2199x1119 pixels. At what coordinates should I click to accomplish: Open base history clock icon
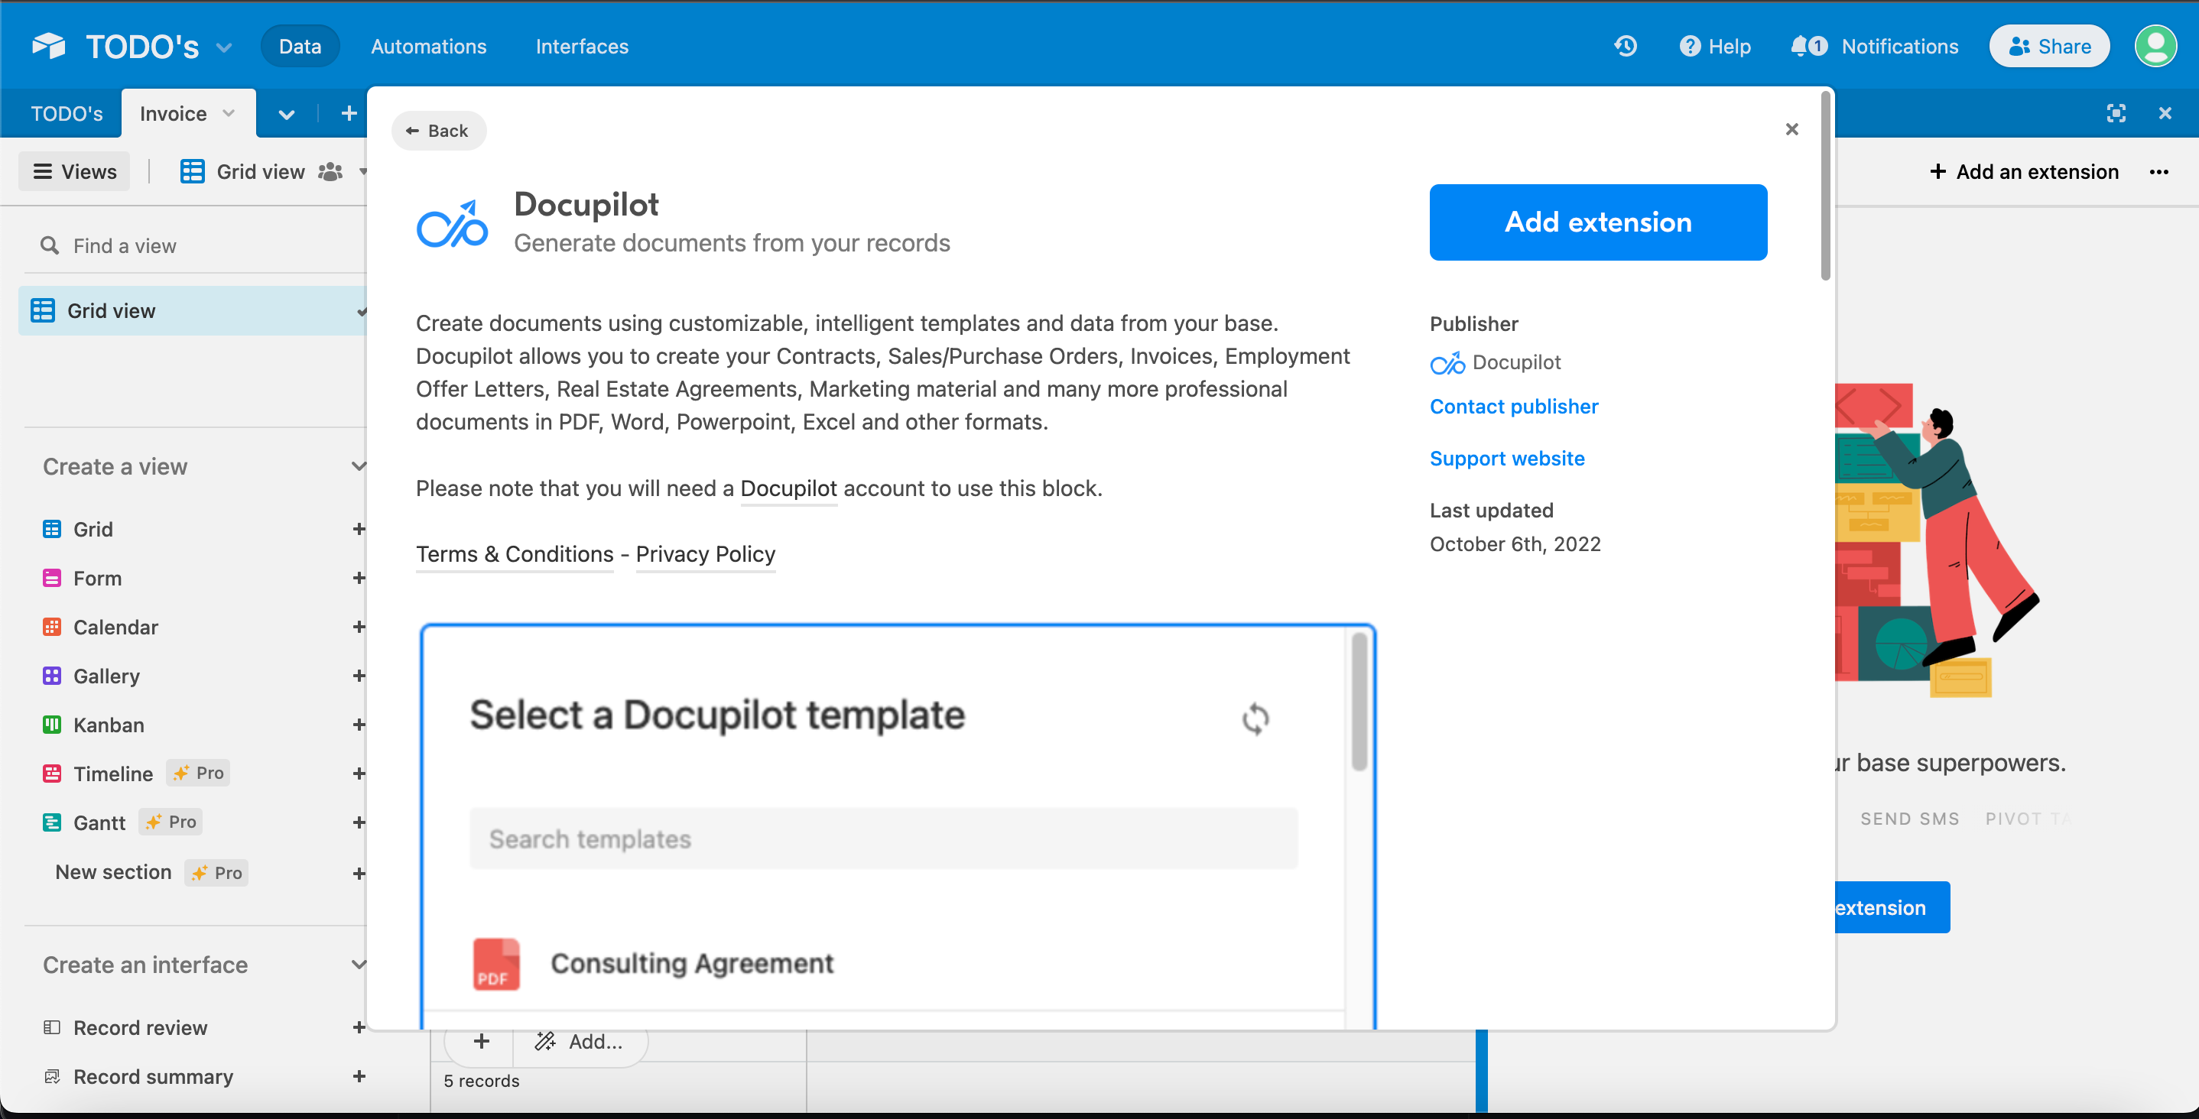click(x=1626, y=46)
